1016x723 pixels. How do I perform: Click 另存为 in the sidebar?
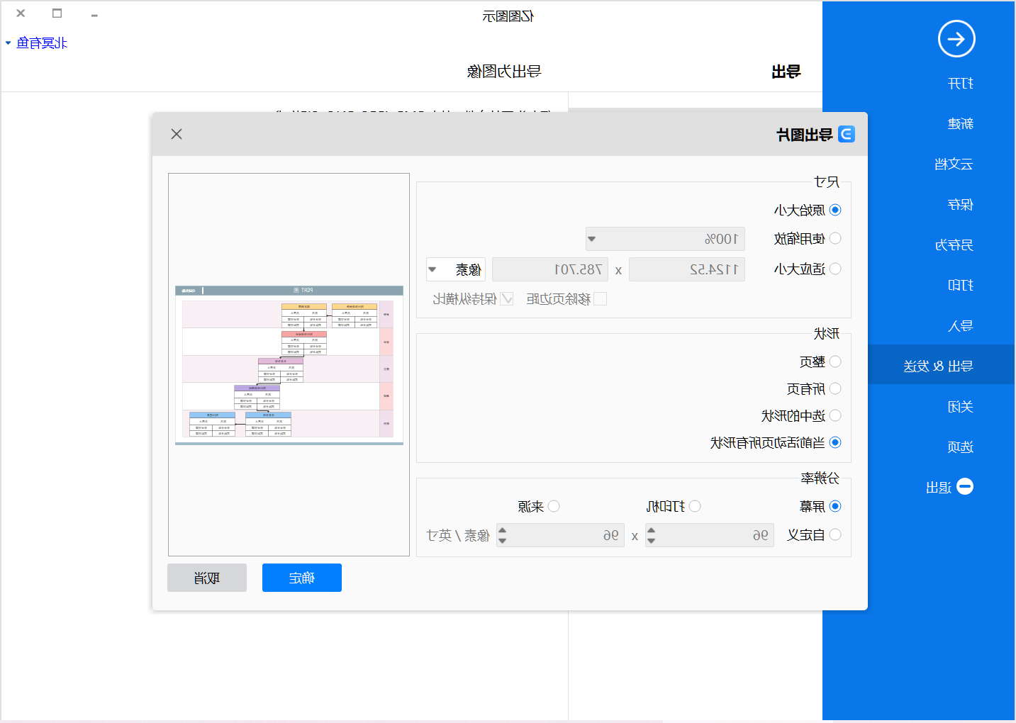pos(954,245)
